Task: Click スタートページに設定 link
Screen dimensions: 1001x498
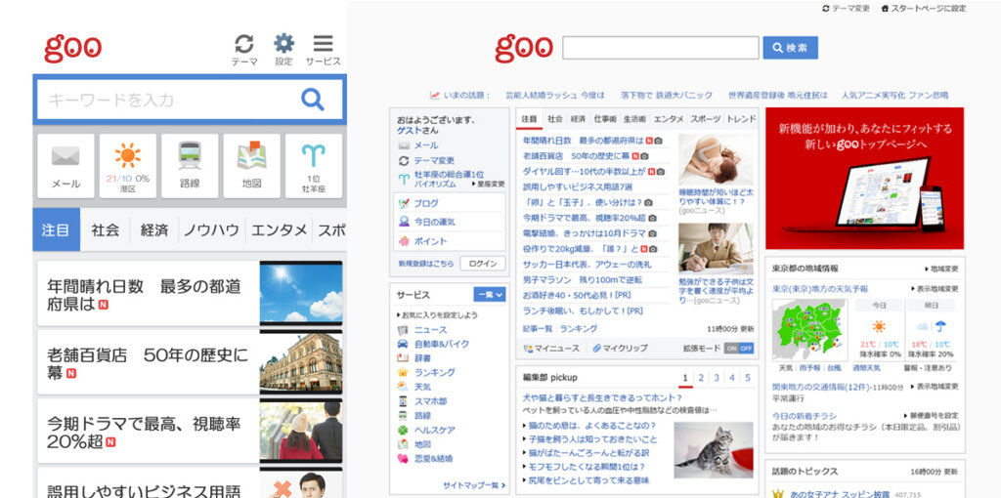Action: click(924, 8)
